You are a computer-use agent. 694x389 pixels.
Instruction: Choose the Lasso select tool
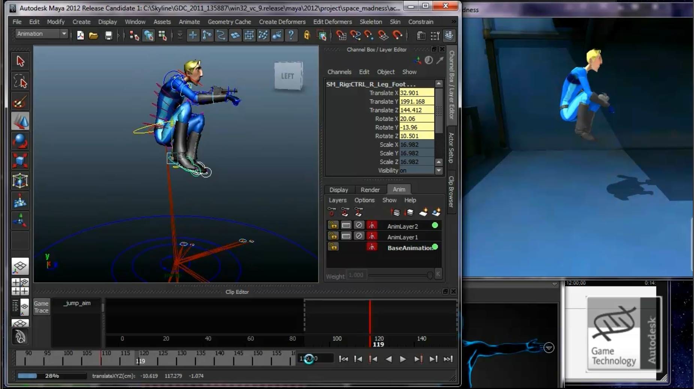[x=20, y=81]
